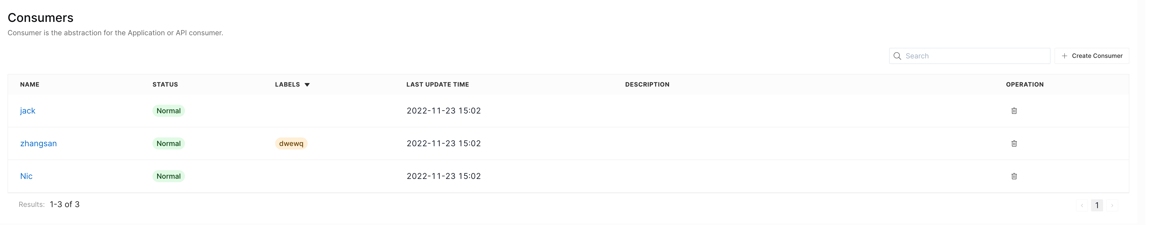Screen dimensions: 1150x225
Task: Click the Labels column header
Action: 287,84
